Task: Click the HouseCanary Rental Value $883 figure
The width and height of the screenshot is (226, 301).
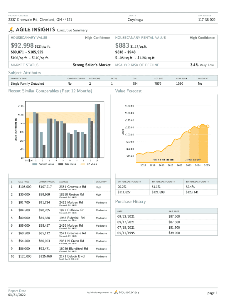Action: (122, 45)
